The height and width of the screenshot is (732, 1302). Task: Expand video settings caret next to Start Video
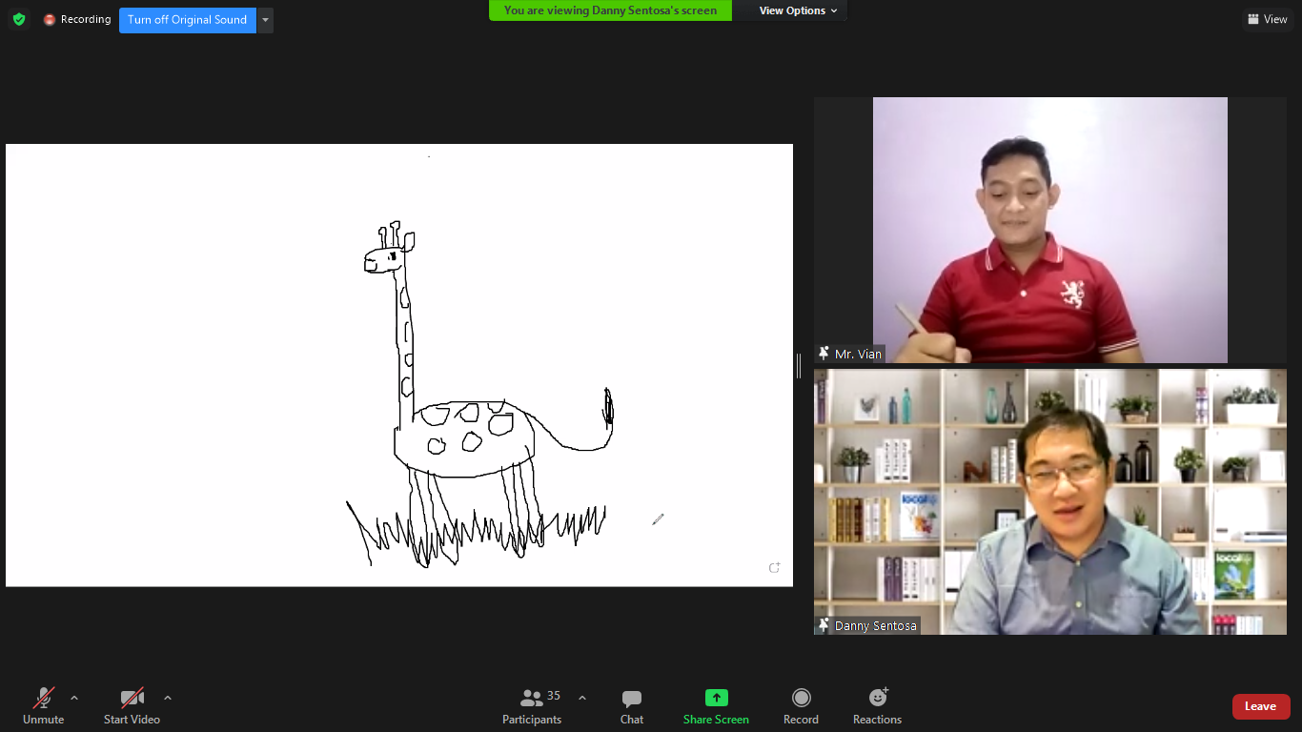[168, 698]
